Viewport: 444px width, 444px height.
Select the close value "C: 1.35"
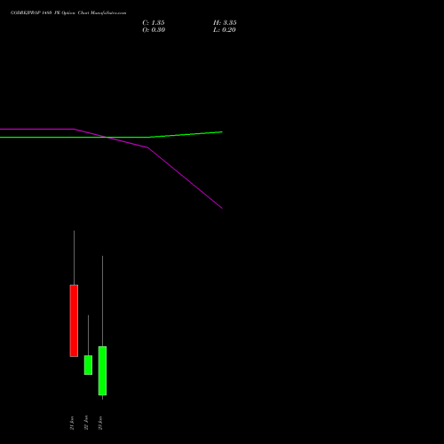pyautogui.click(x=154, y=23)
